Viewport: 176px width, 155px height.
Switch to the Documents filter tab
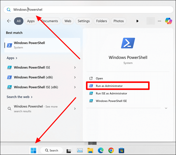(x=50, y=21)
